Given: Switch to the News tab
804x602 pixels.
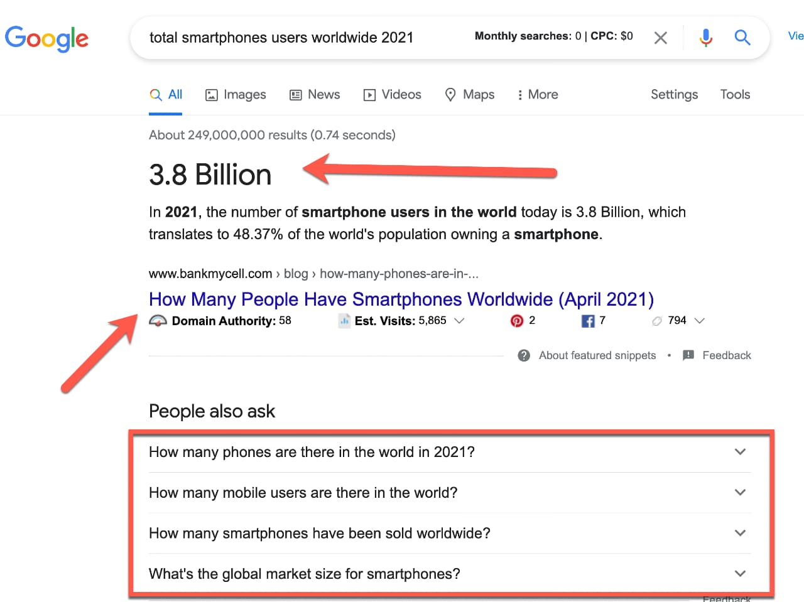Looking at the screenshot, I should tap(315, 95).
